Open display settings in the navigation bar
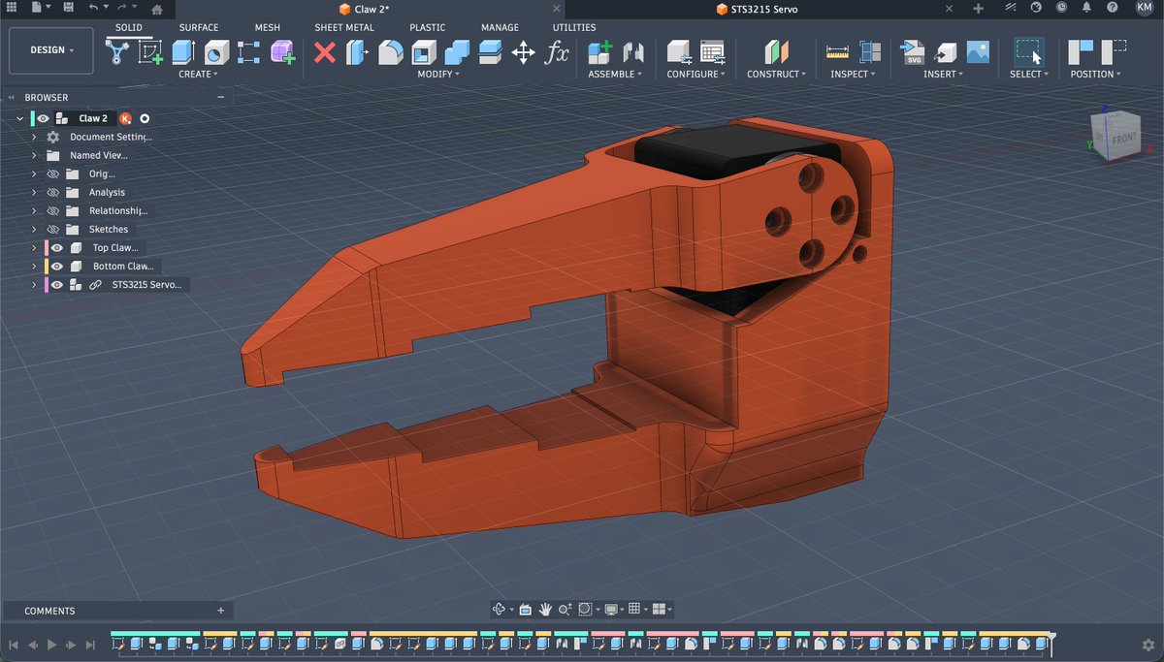Viewport: 1164px width, 662px height. (x=611, y=609)
